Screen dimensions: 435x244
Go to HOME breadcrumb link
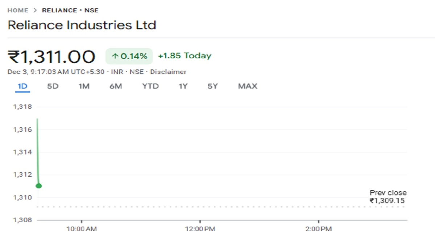coord(18,10)
